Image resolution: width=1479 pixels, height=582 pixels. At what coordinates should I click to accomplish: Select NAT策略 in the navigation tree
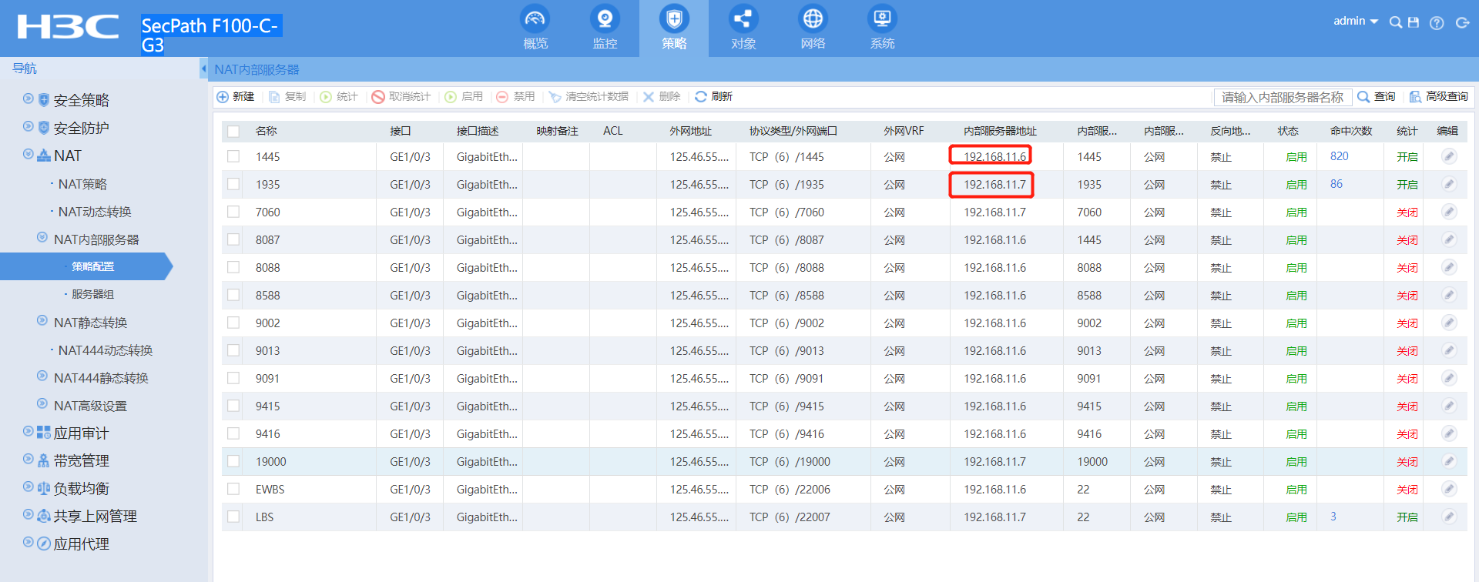(x=82, y=184)
